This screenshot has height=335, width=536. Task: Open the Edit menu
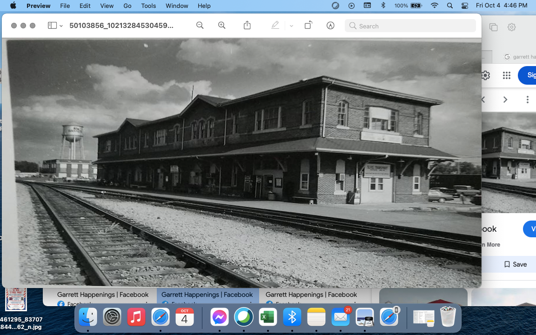click(85, 6)
